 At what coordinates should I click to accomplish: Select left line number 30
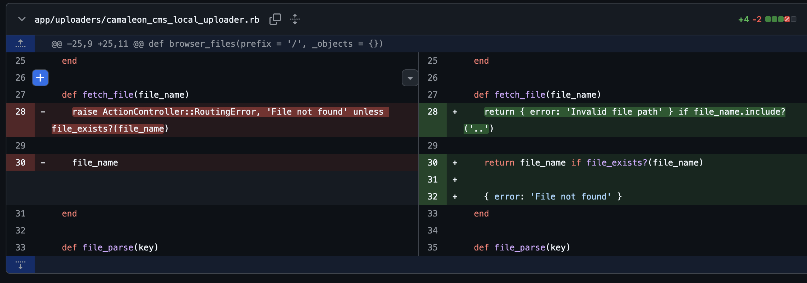point(21,163)
